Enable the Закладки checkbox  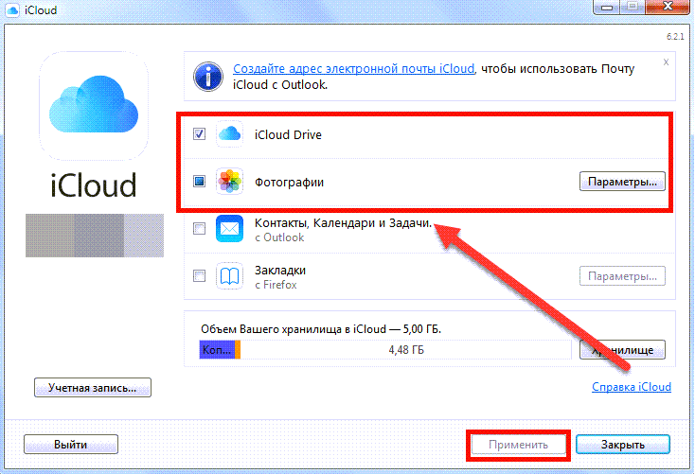200,276
